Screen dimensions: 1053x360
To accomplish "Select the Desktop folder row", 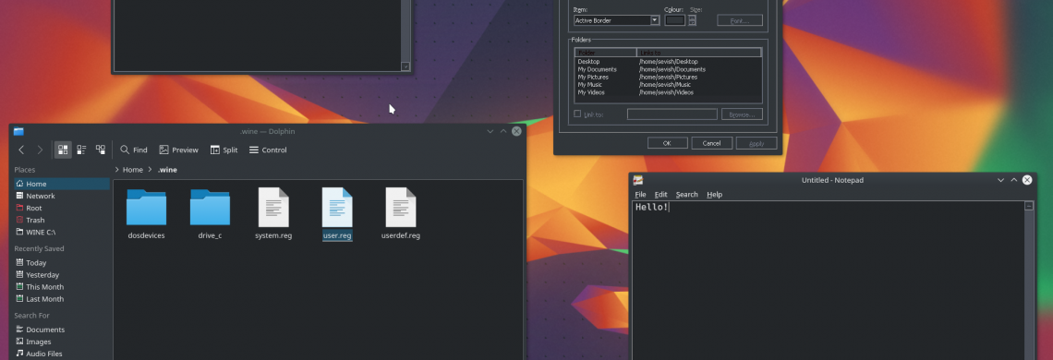I will [668, 62].
